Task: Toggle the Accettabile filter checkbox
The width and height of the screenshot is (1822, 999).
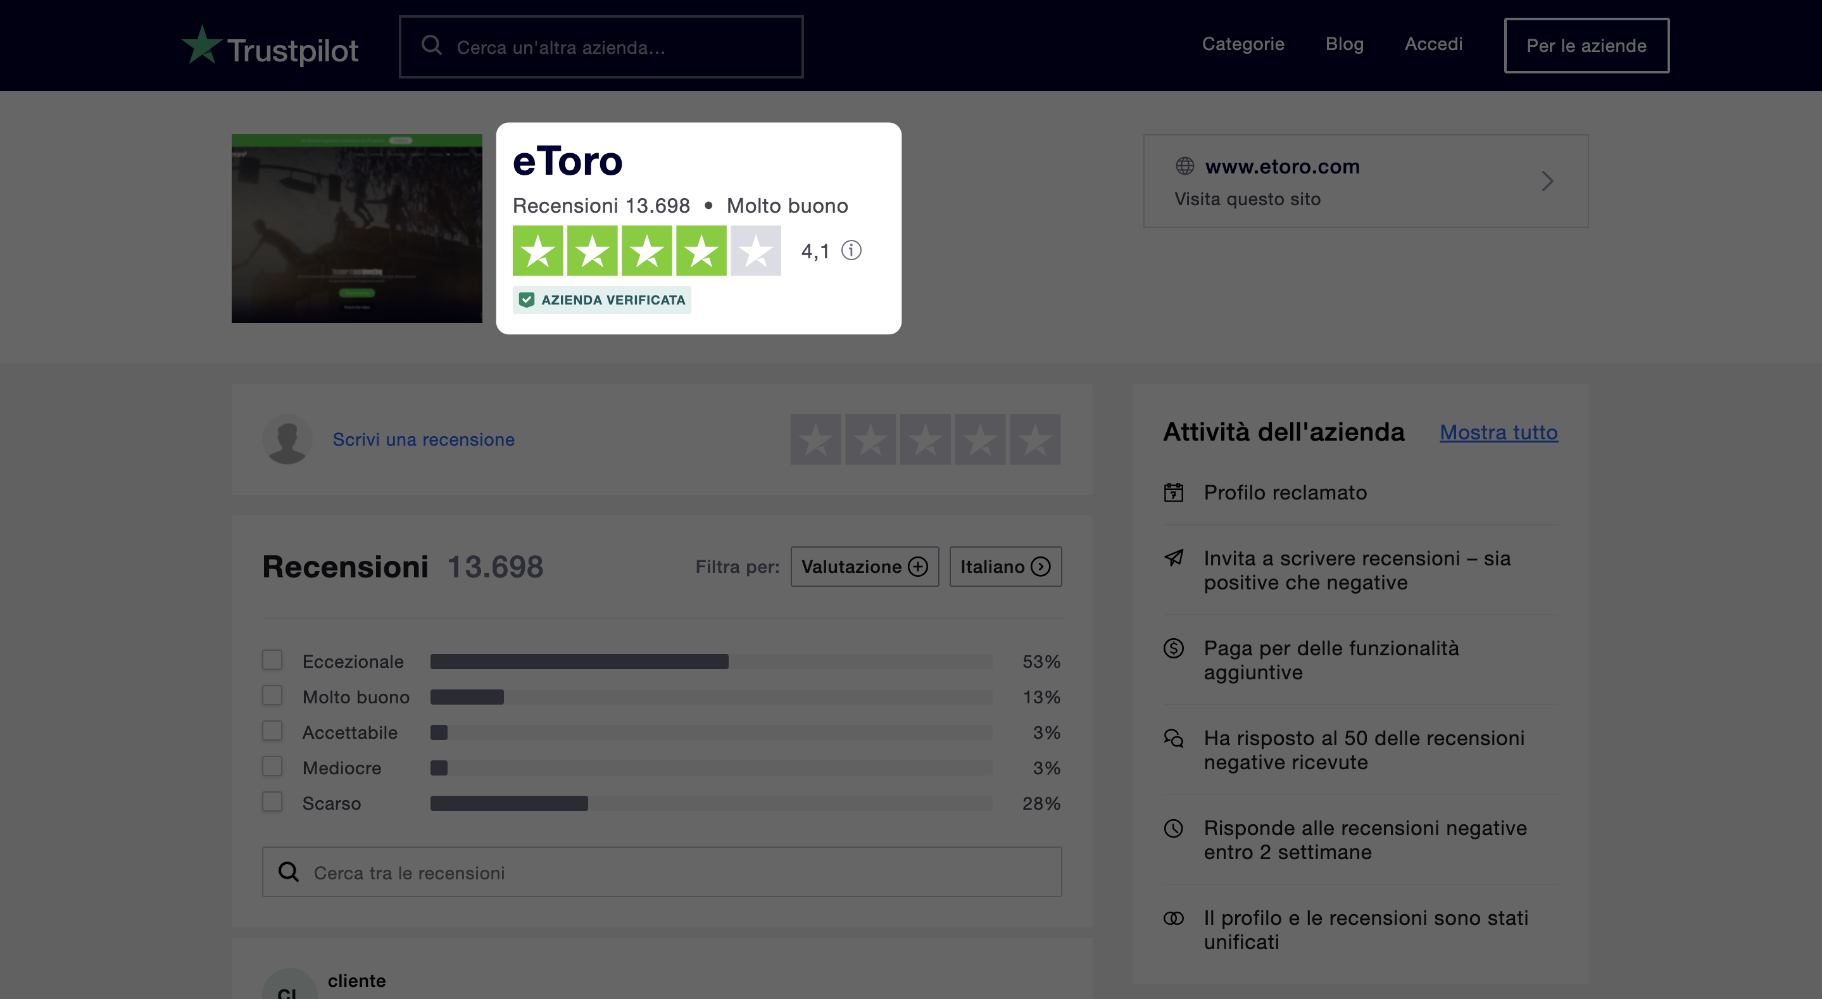Action: point(272,731)
